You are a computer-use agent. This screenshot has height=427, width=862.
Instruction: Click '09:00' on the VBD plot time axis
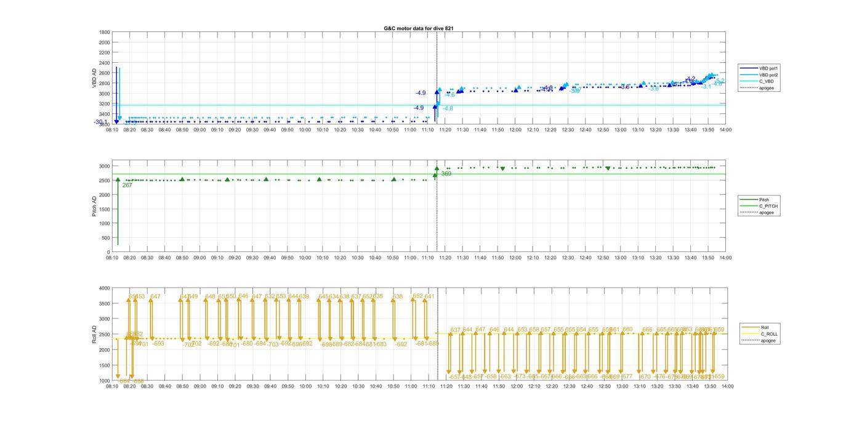coord(199,130)
